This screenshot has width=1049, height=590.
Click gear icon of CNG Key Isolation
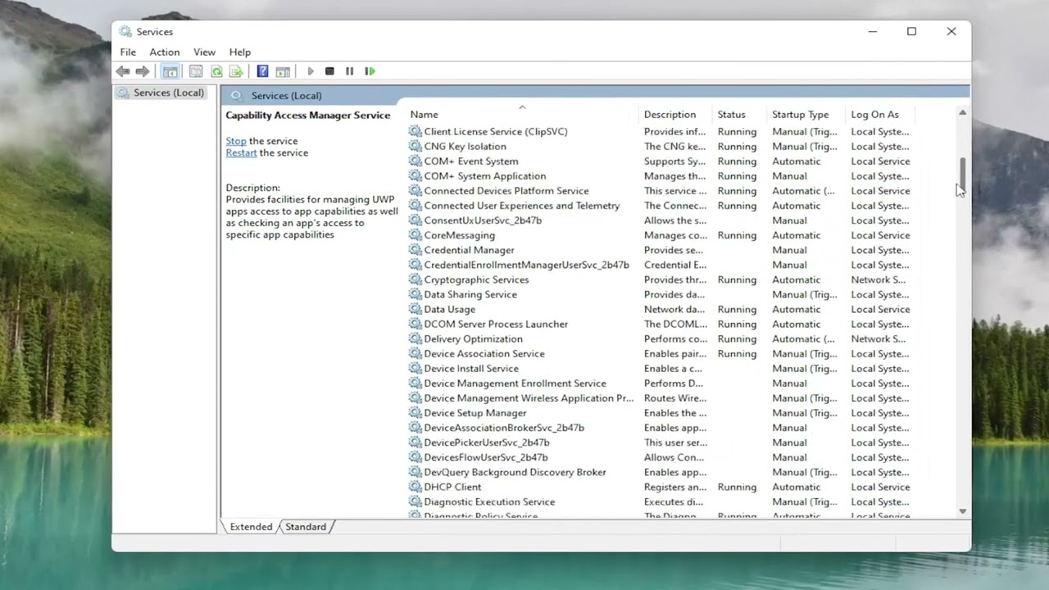coord(416,146)
